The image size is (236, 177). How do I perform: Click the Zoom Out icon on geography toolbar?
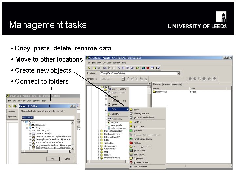coord(195,79)
